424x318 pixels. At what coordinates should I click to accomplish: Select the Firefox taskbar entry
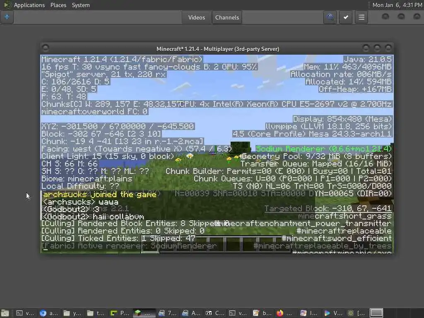click(x=284, y=313)
